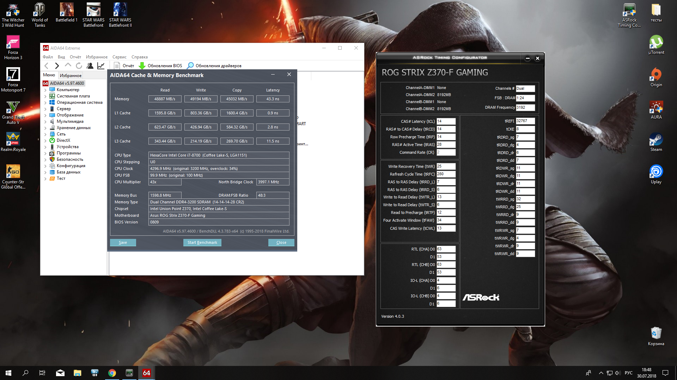Expand the Тест tree node

(x=45, y=179)
